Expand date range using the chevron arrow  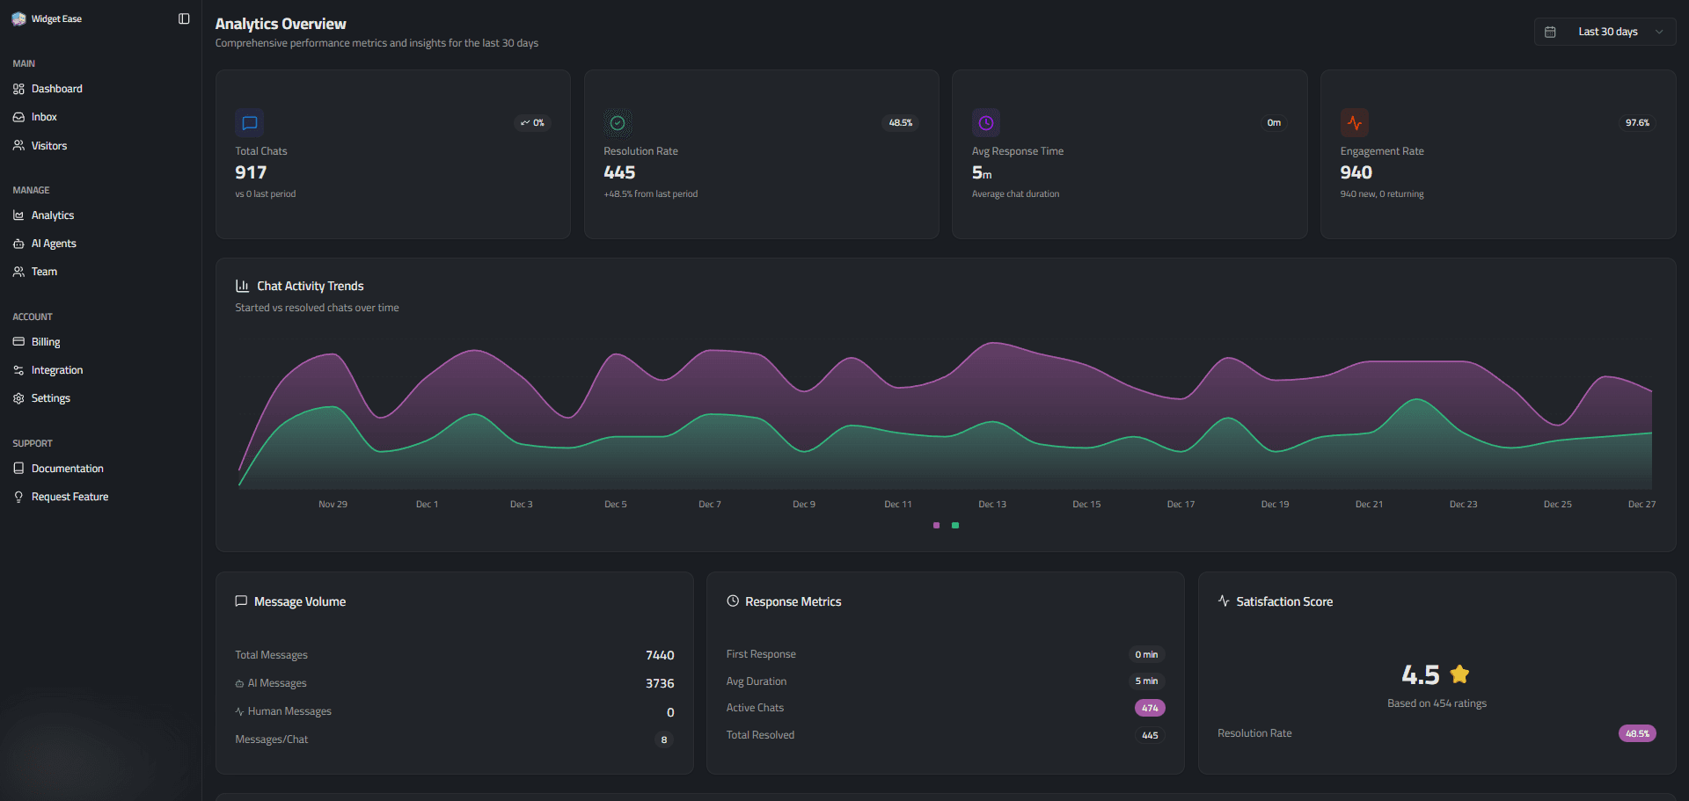tap(1659, 32)
